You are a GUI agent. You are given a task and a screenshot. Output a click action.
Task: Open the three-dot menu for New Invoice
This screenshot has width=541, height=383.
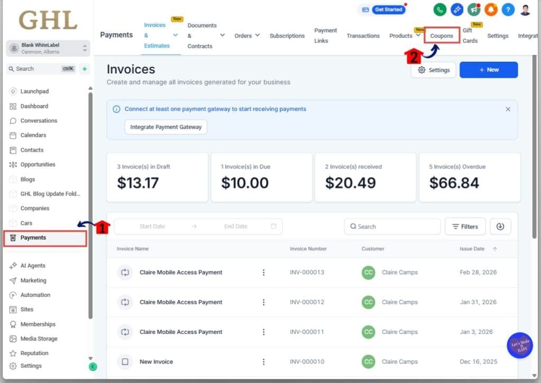(x=264, y=361)
